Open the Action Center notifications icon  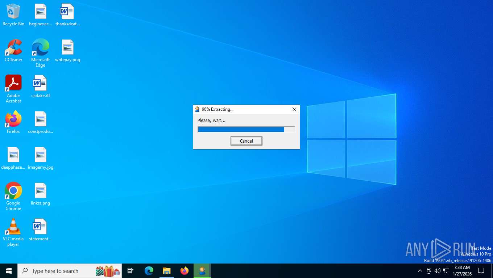pyautogui.click(x=481, y=271)
